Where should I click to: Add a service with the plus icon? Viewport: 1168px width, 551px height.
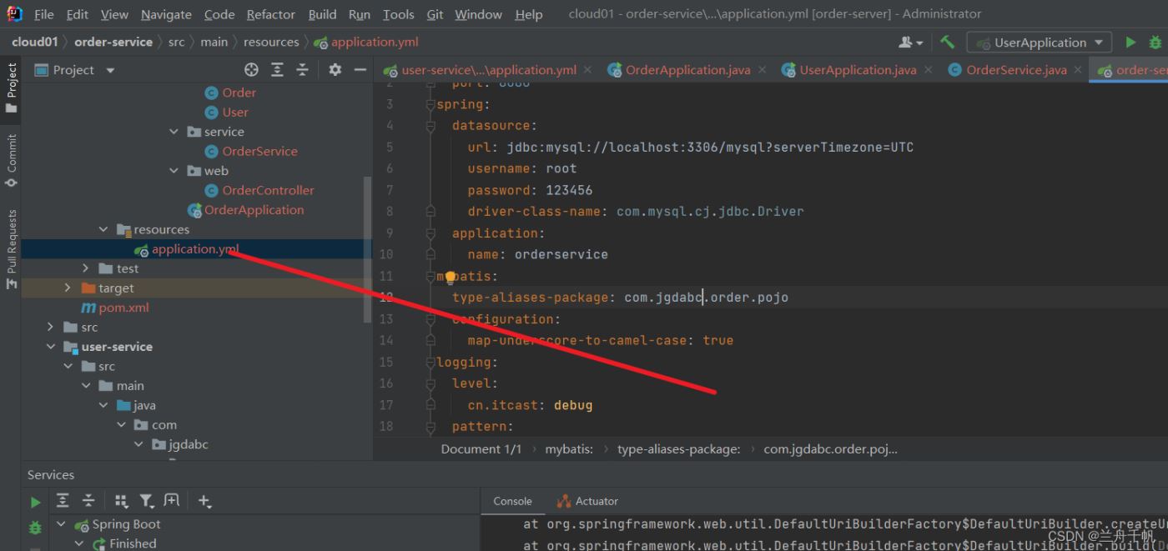tap(204, 501)
